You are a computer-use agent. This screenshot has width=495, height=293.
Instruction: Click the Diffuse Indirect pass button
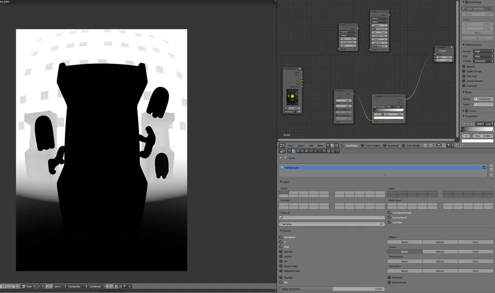(440, 242)
